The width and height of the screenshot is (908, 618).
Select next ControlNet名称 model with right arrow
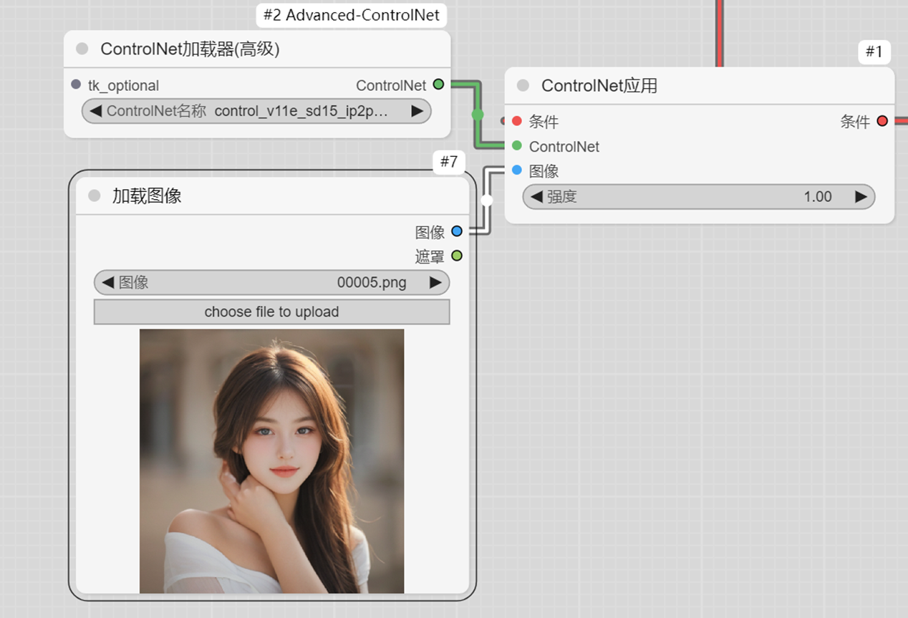(x=417, y=111)
